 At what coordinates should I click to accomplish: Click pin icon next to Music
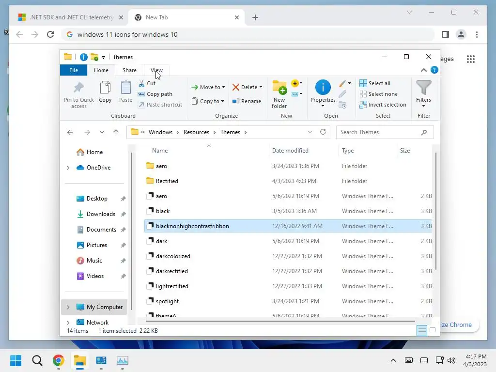click(124, 261)
